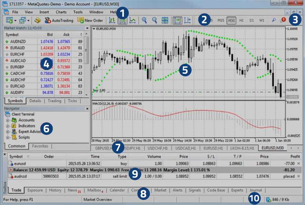Select the M30 timeframe button
Viewport: 305px width, 205px height.
point(231,20)
